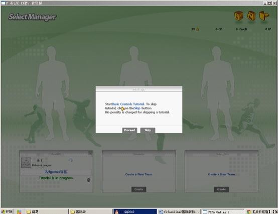Close the first team slot panel
Screen dimensions: 278x214
tap(90, 153)
